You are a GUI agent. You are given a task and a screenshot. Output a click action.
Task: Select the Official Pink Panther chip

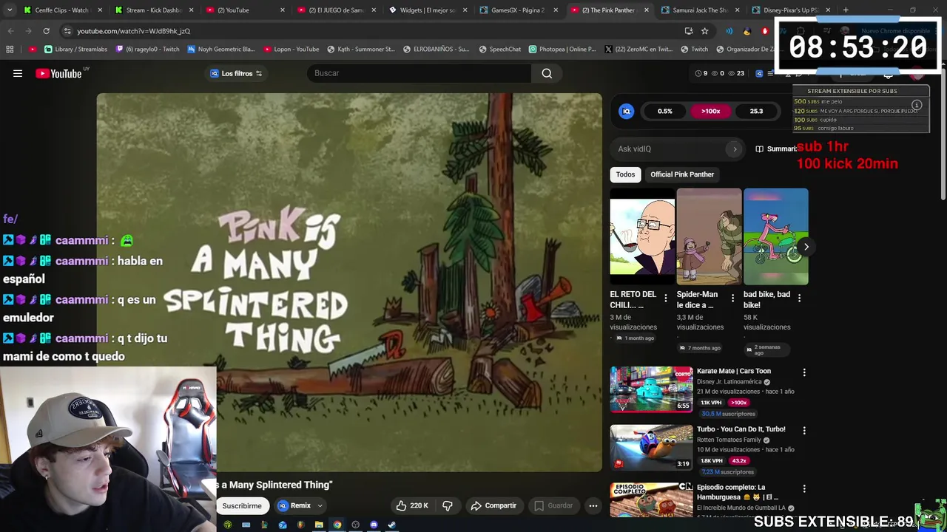[682, 174]
